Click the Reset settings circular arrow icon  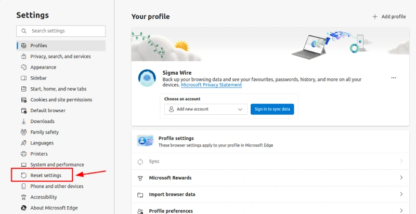pyautogui.click(x=23, y=176)
